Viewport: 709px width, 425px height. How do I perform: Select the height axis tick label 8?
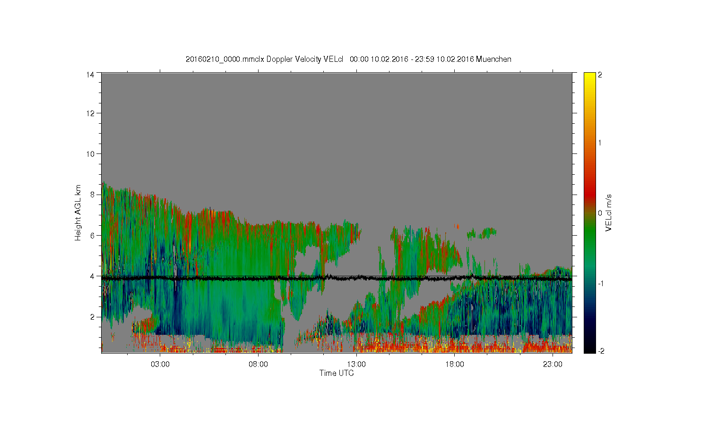point(92,194)
